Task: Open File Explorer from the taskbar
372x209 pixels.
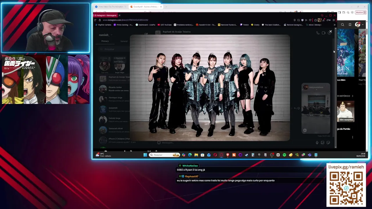Action: 196,155
